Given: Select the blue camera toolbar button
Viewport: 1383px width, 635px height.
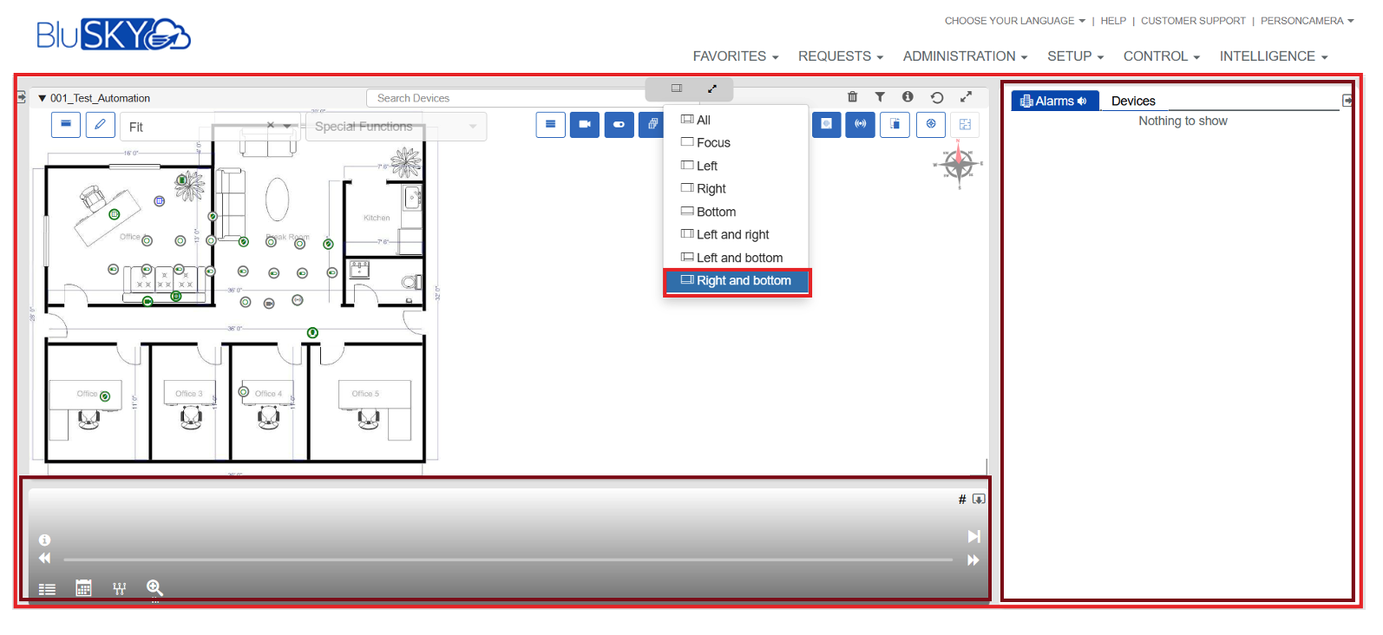Looking at the screenshot, I should point(585,125).
